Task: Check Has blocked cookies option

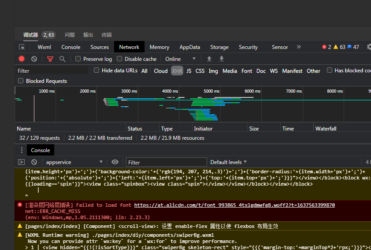Action: pos(329,70)
